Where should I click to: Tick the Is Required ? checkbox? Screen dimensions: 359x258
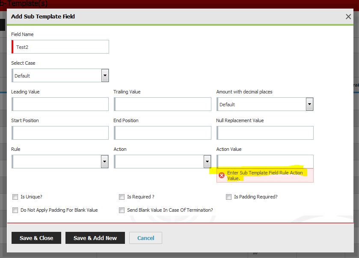(x=122, y=197)
